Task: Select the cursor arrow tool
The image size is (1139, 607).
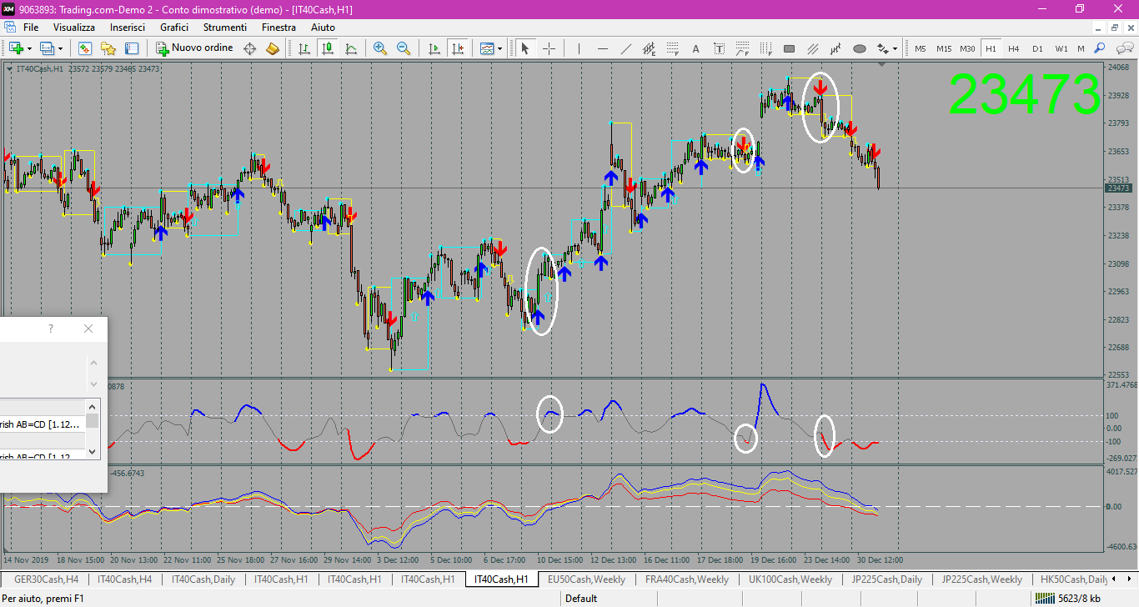Action: coord(525,48)
